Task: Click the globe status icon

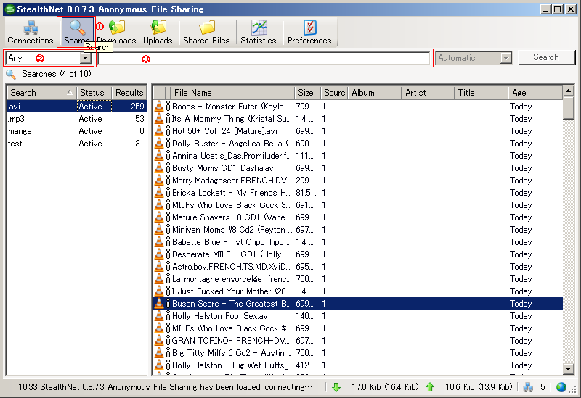Action: coord(561,387)
